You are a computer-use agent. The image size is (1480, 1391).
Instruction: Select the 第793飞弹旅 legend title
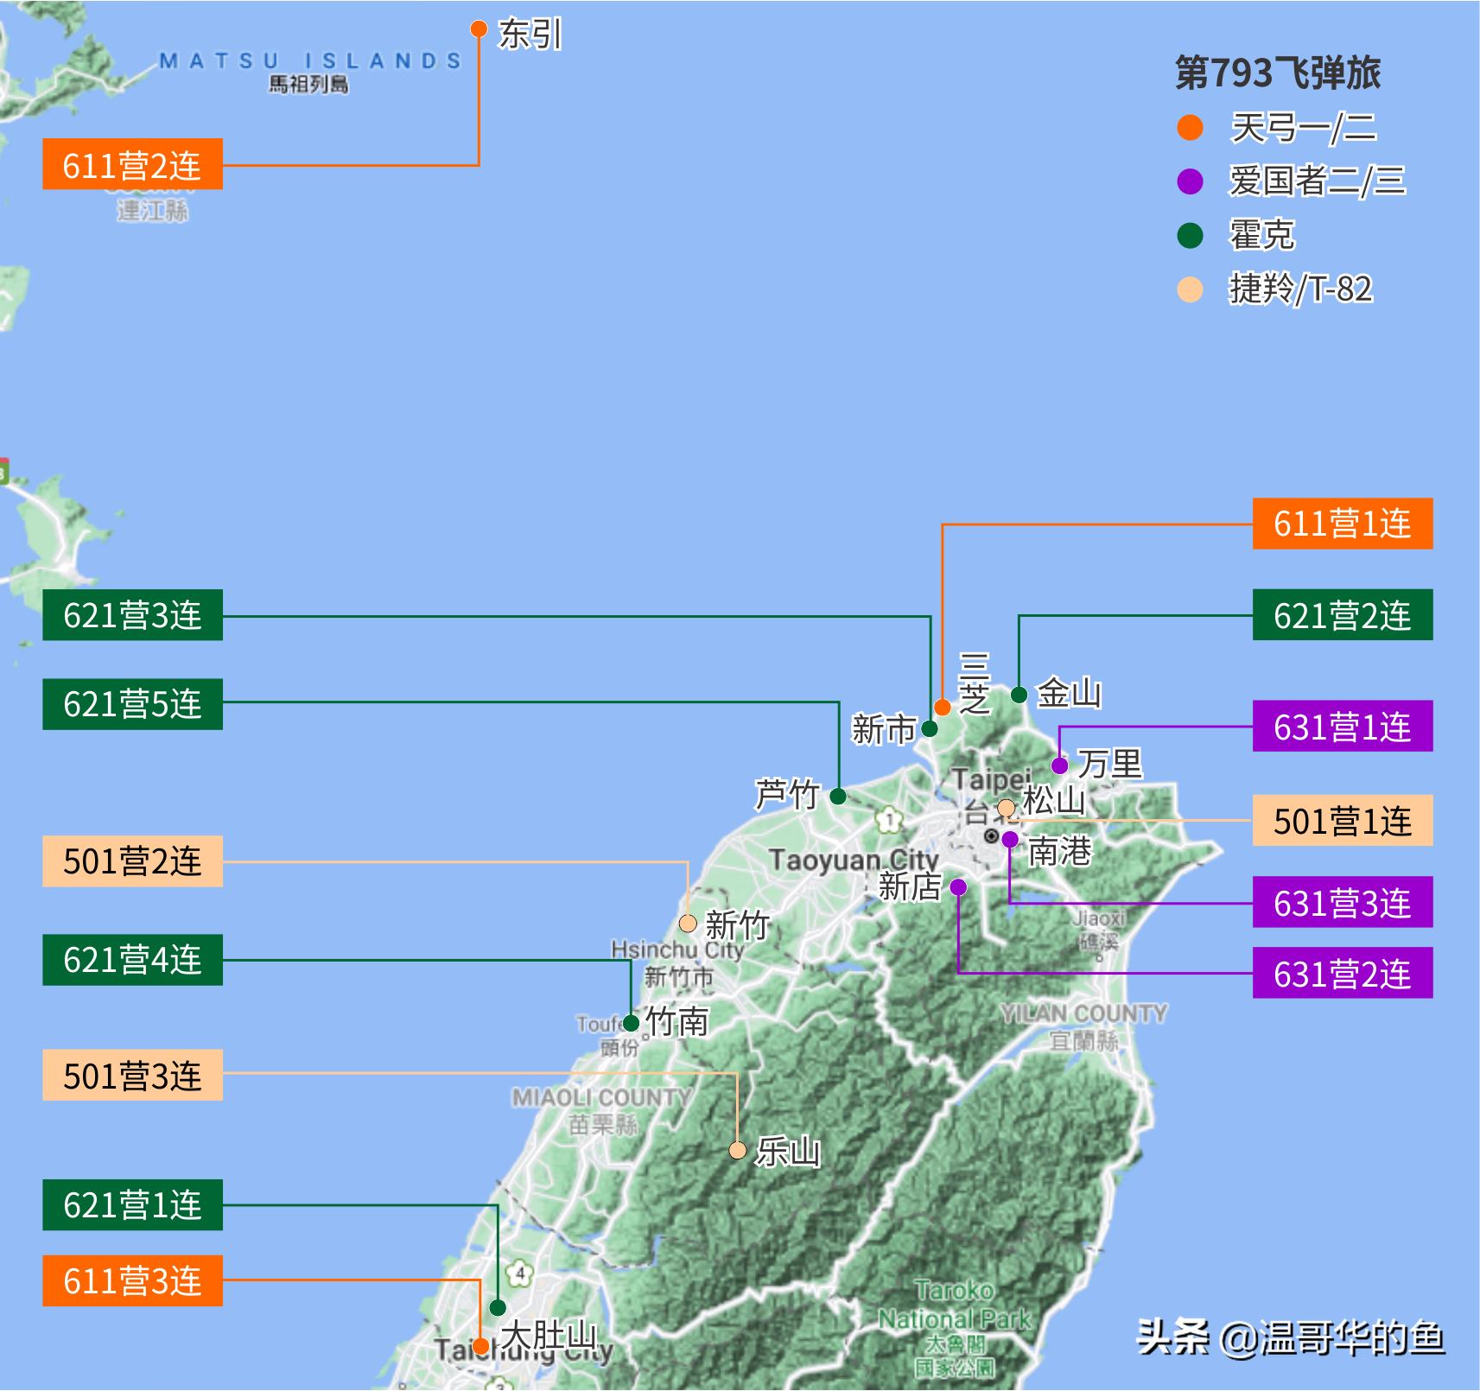(x=1279, y=73)
